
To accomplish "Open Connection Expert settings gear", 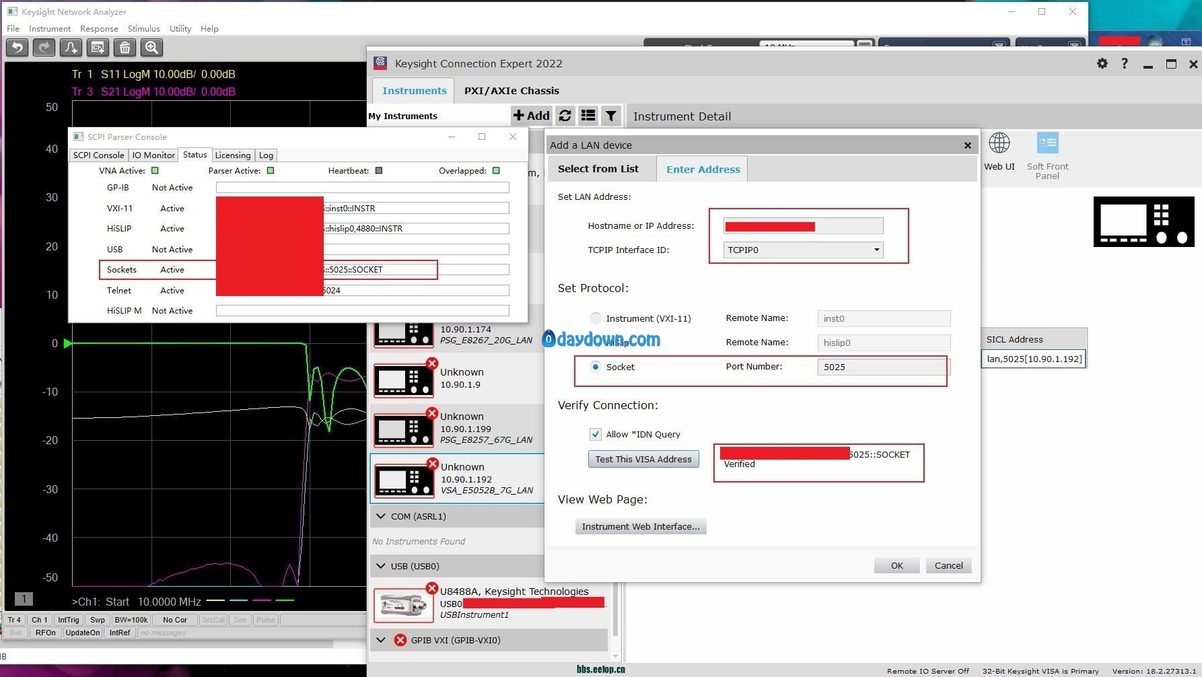I will (x=1102, y=63).
